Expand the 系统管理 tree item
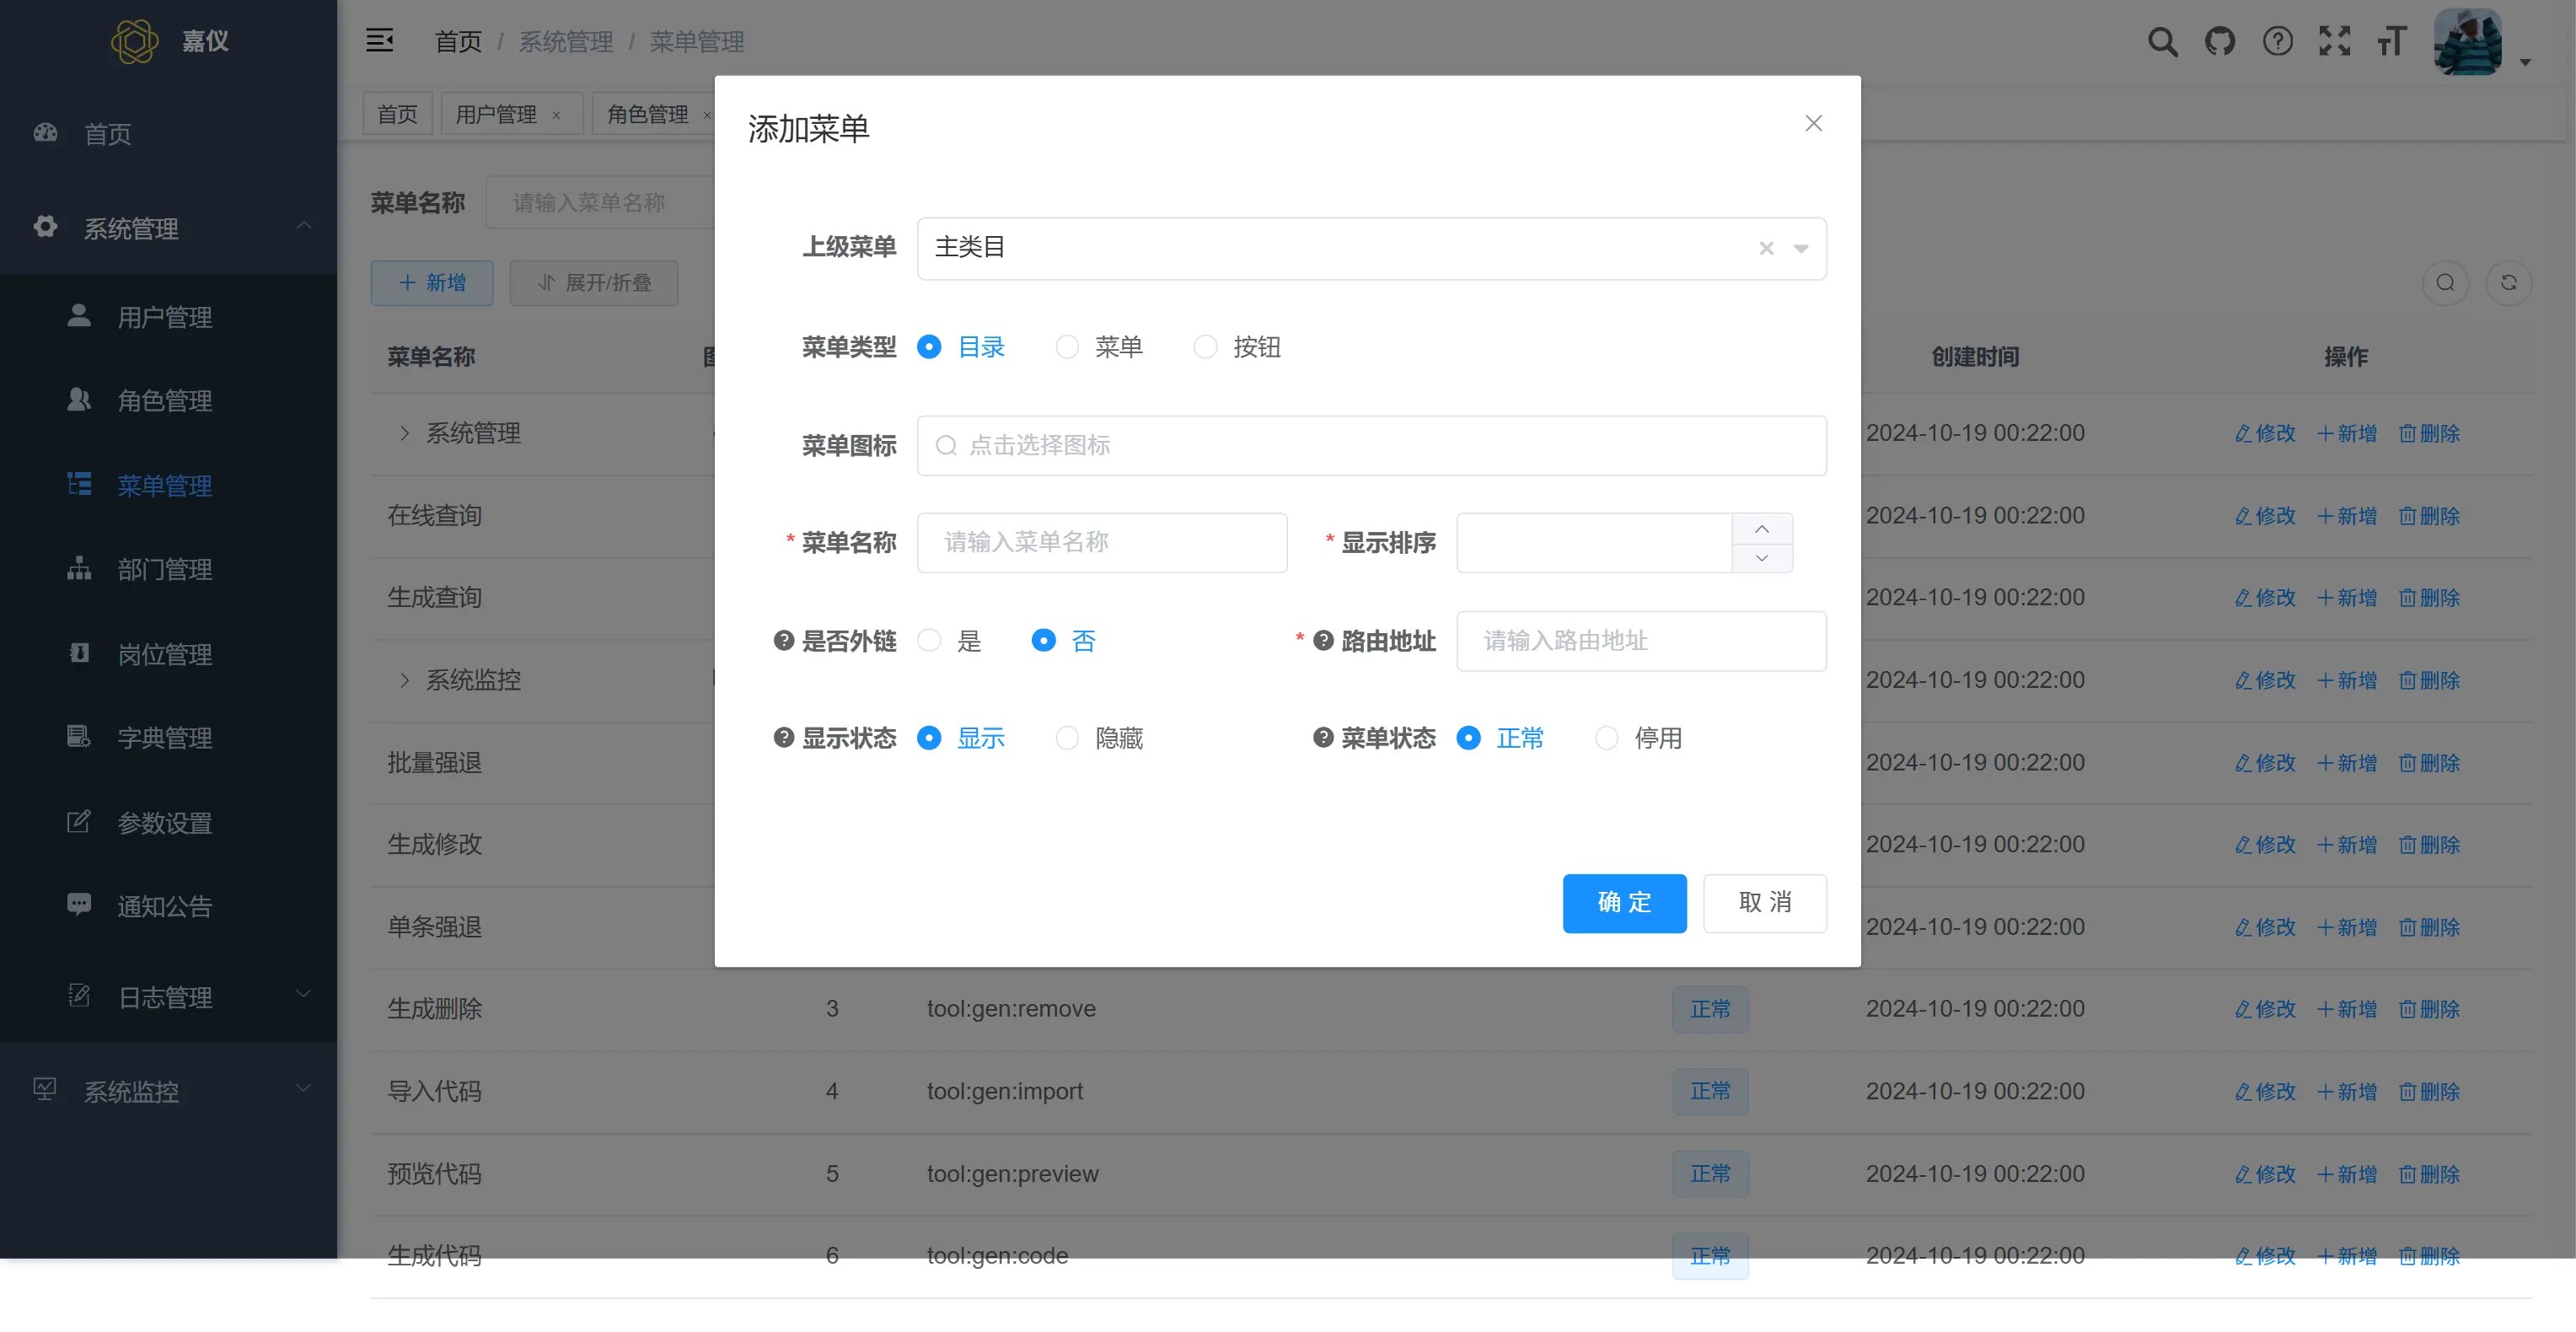 tap(402, 433)
